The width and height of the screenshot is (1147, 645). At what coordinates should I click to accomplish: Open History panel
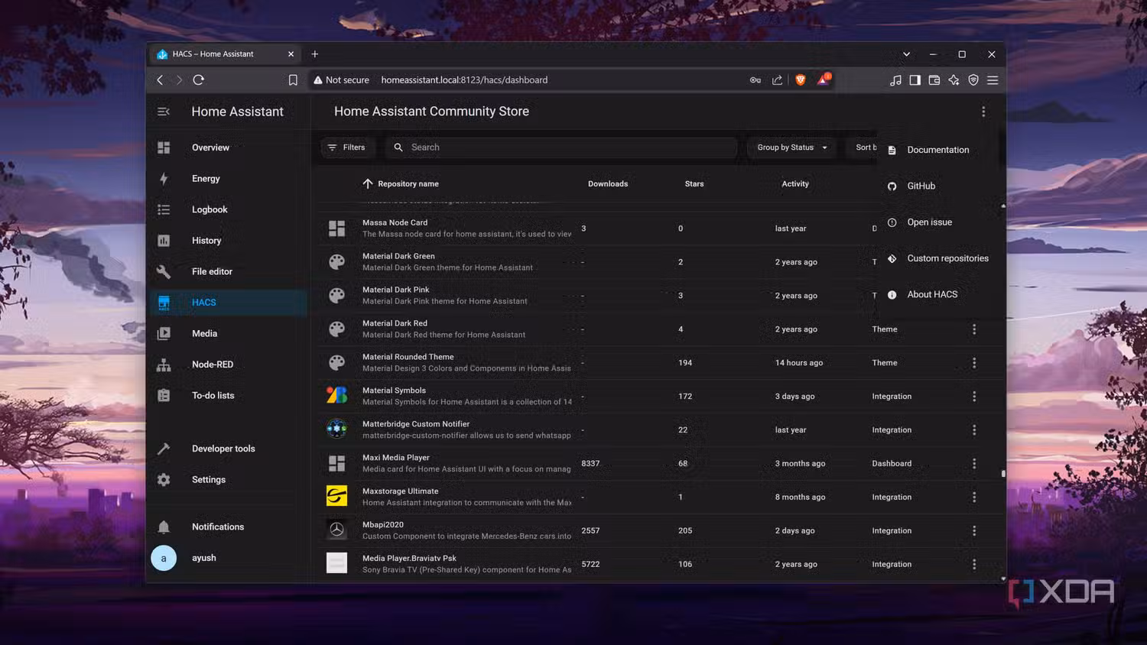227,241
